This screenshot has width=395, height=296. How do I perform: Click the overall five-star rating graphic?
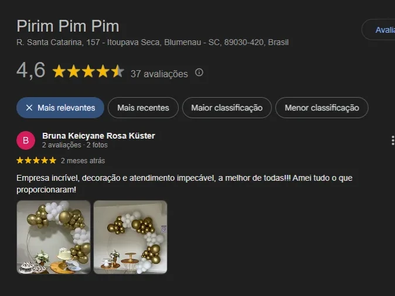(x=88, y=71)
